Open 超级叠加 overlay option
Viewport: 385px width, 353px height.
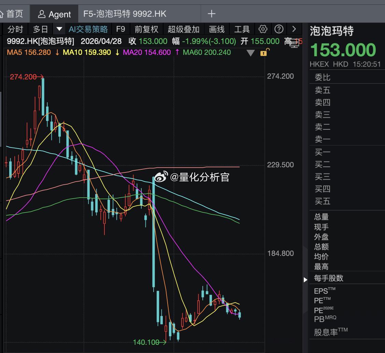tap(183, 29)
